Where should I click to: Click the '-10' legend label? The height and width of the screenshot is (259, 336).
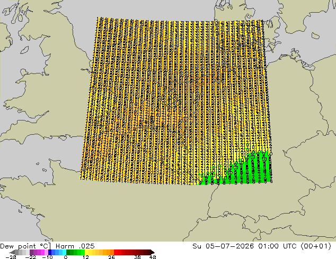47,257
